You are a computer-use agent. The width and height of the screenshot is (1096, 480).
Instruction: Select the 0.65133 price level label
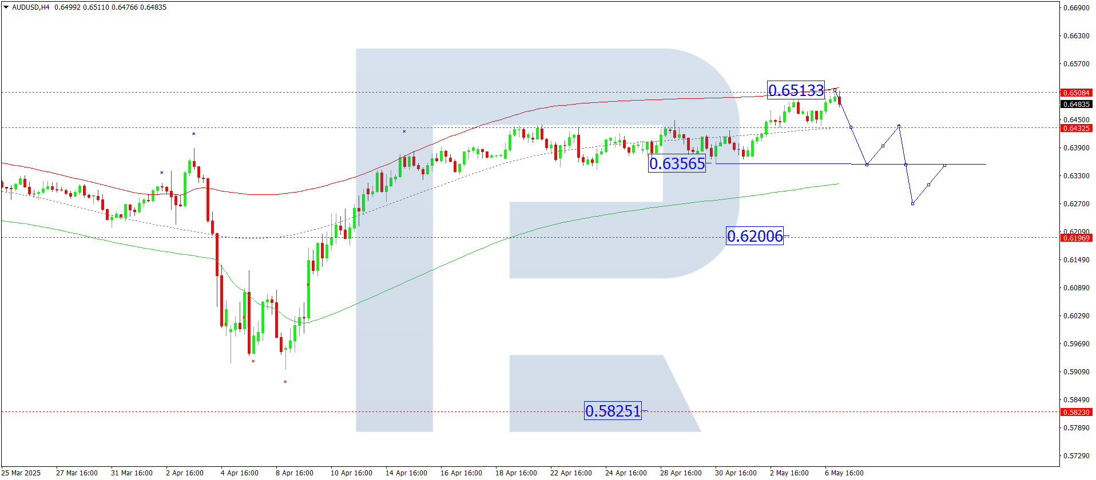795,90
